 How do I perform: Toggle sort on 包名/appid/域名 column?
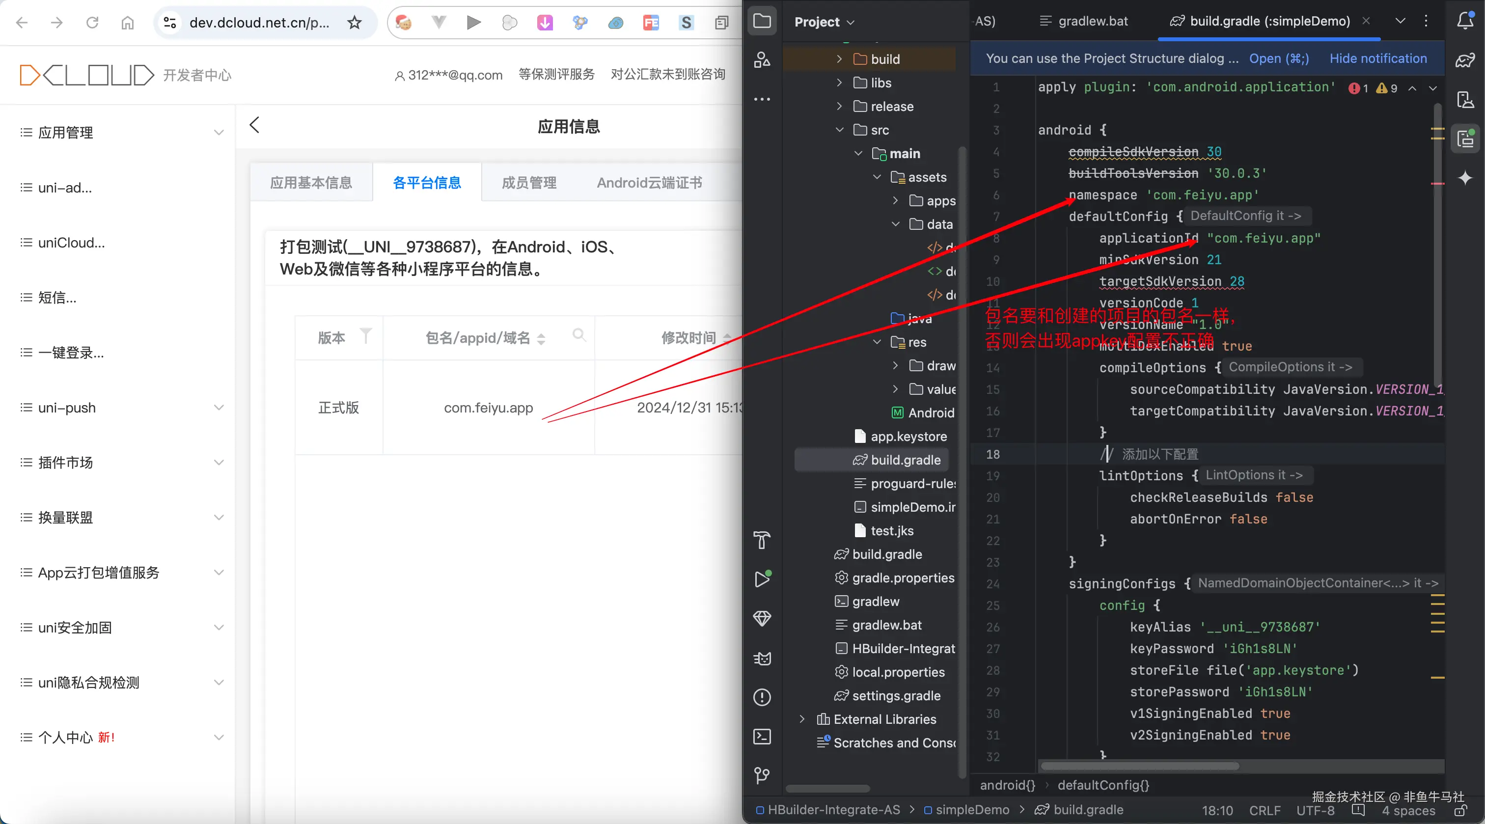coord(541,338)
